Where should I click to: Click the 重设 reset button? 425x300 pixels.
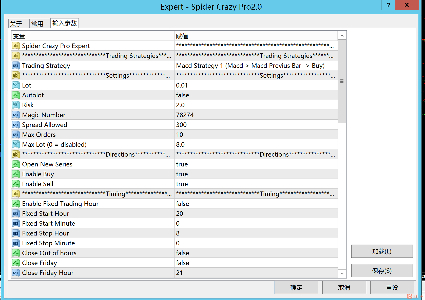click(x=392, y=287)
